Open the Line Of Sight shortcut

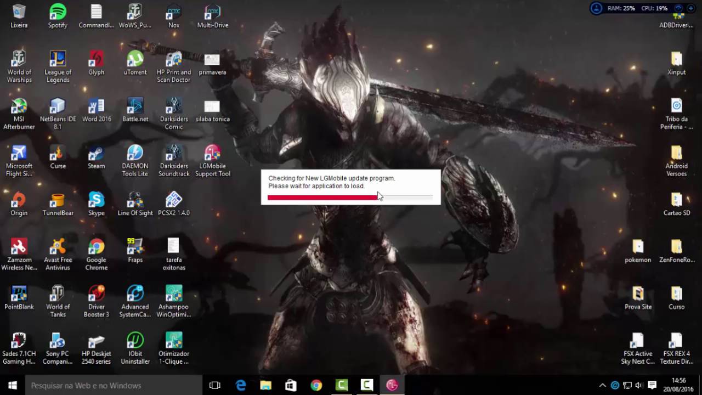point(135,204)
